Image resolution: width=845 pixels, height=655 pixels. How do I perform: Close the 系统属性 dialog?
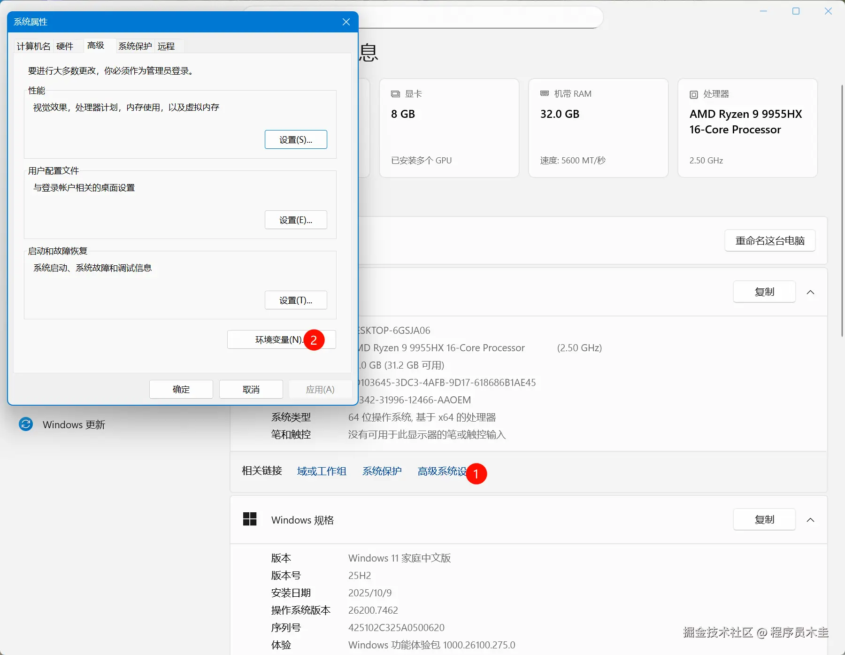click(x=346, y=22)
